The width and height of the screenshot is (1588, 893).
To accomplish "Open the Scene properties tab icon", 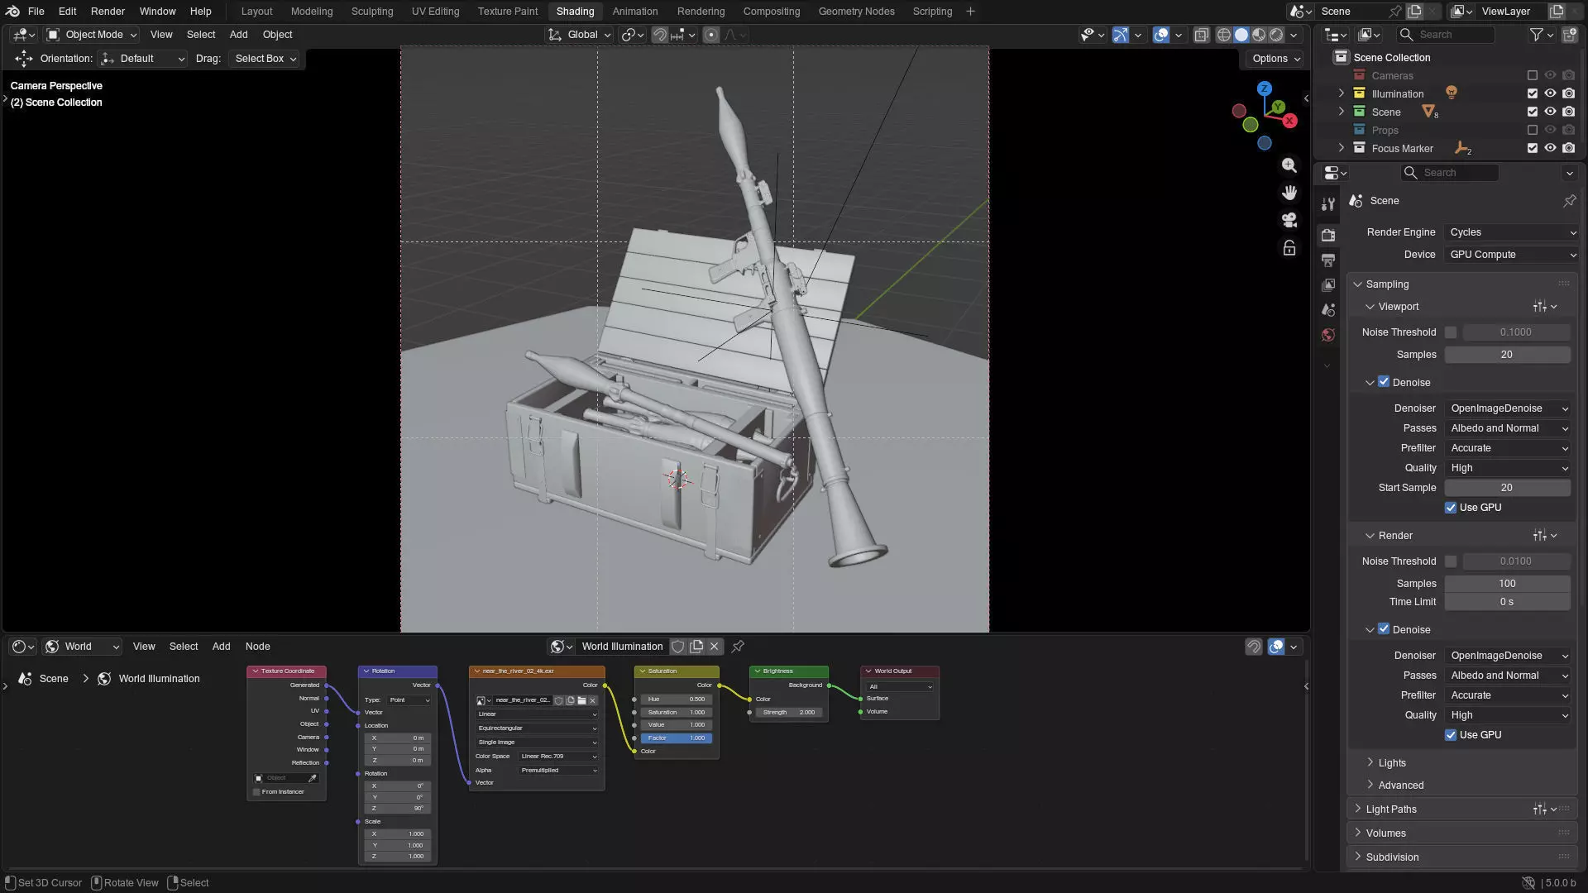I will (x=1328, y=310).
